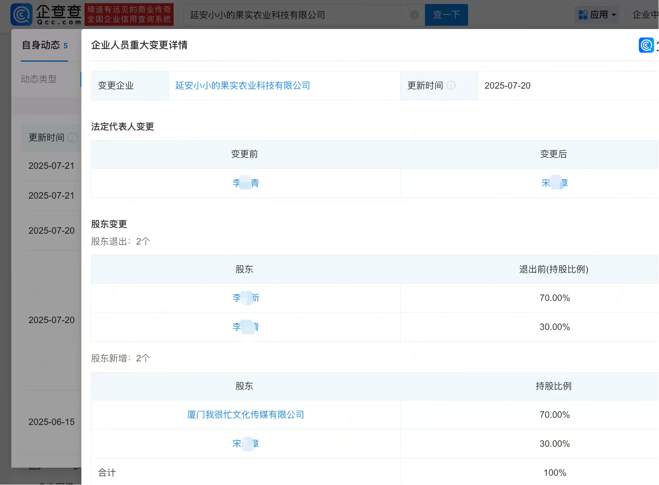Click the 动态类型 filter label
This screenshot has width=659, height=485.
39,79
